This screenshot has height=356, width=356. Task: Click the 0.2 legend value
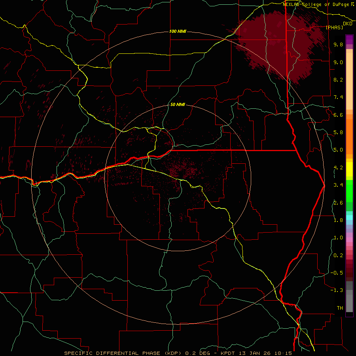point(338,256)
